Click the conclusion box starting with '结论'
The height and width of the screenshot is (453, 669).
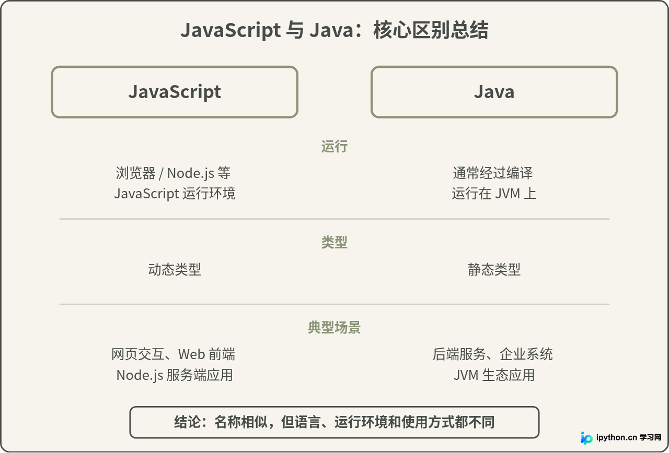coord(334,422)
